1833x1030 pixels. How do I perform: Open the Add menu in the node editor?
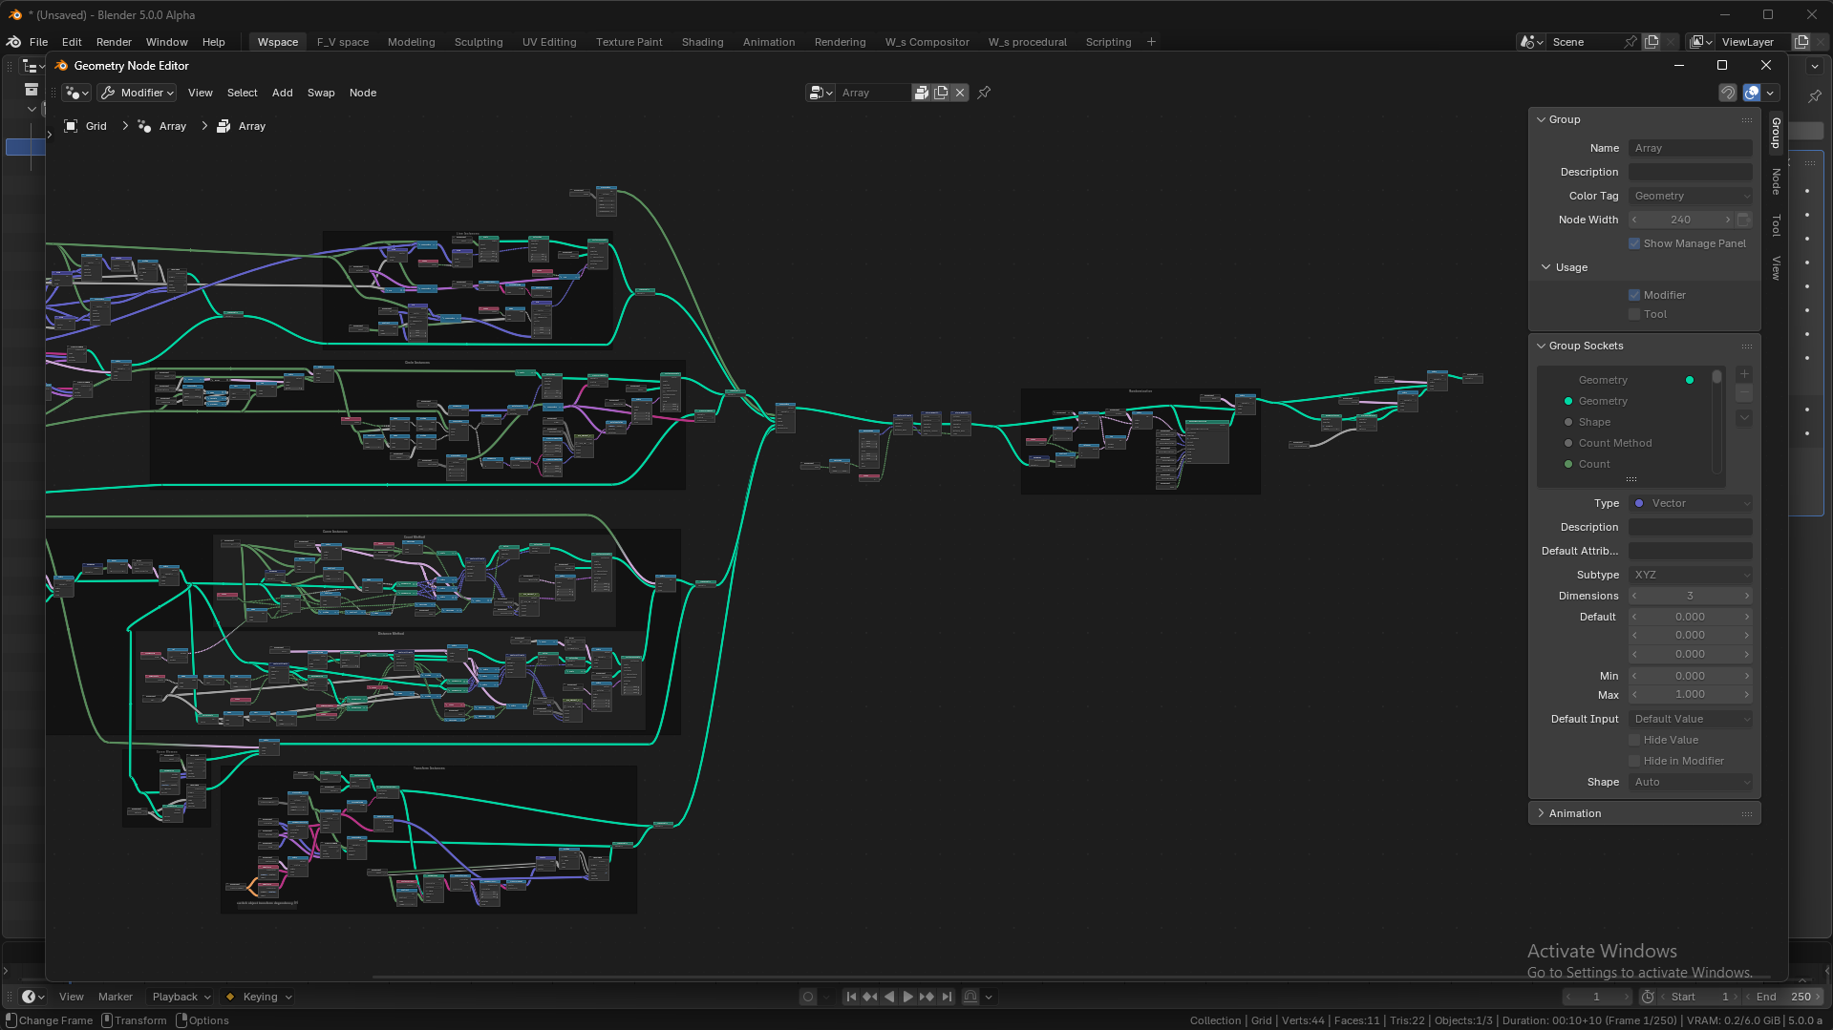[282, 93]
